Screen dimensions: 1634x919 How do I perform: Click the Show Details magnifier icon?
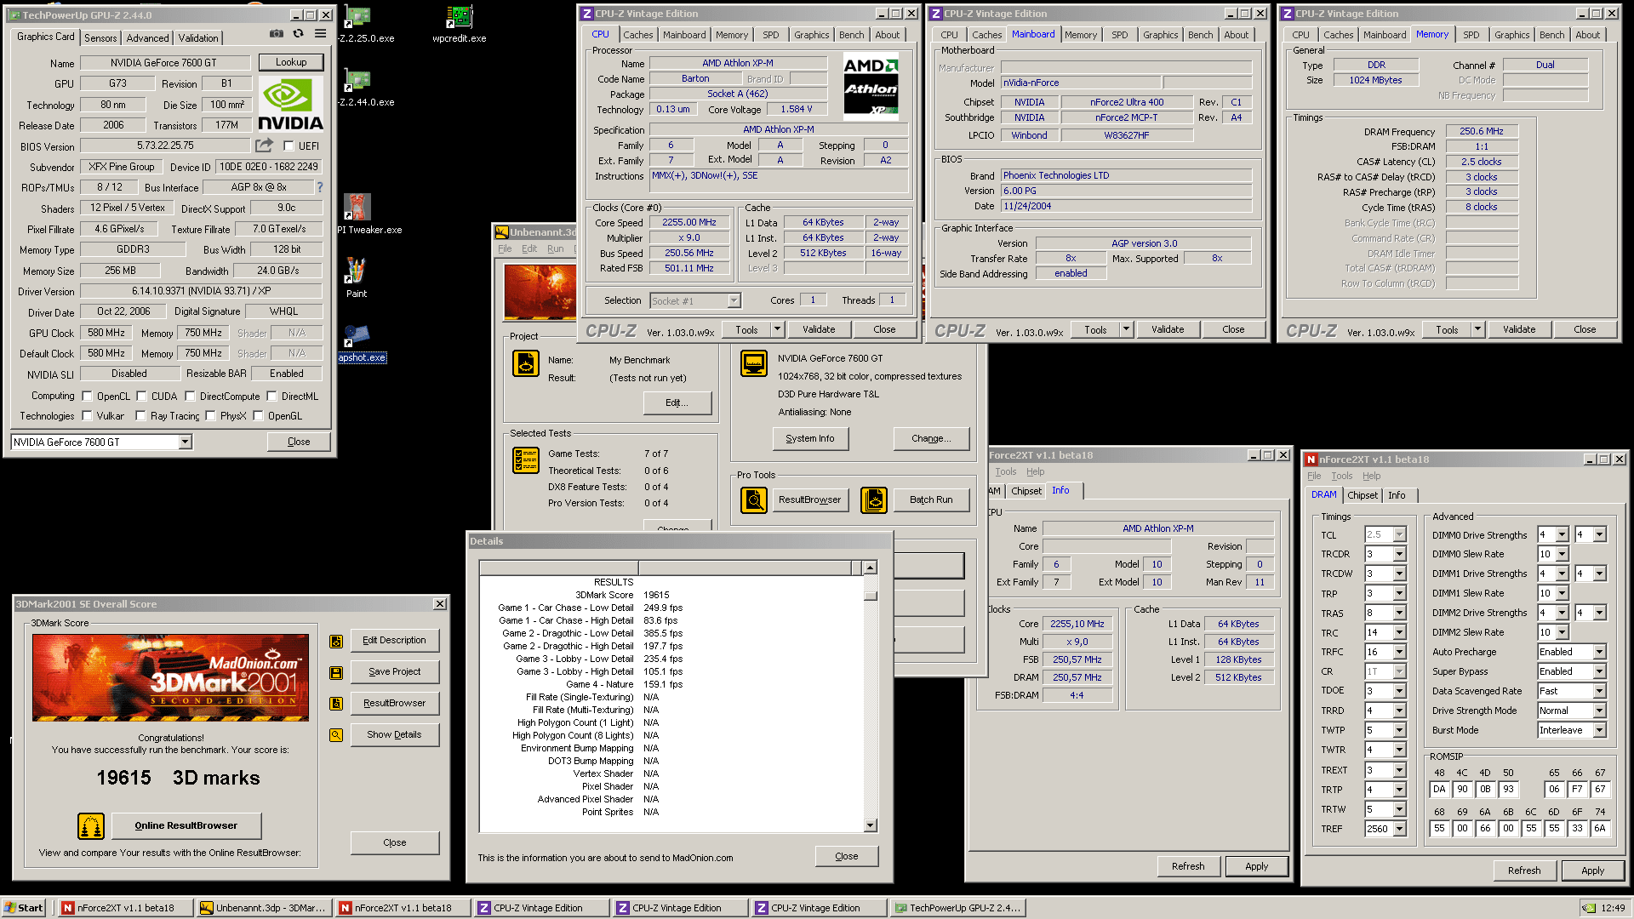pos(336,735)
